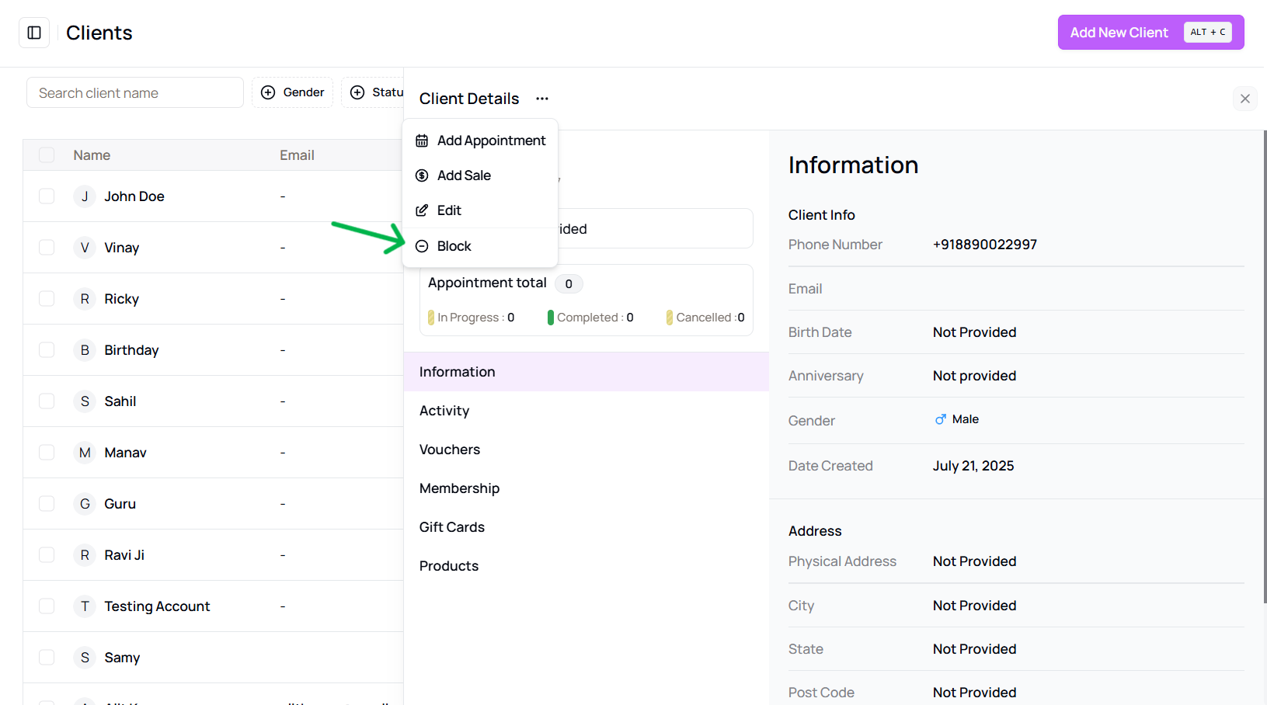
Task: Open the Client Details three-dot menu
Action: tap(542, 99)
